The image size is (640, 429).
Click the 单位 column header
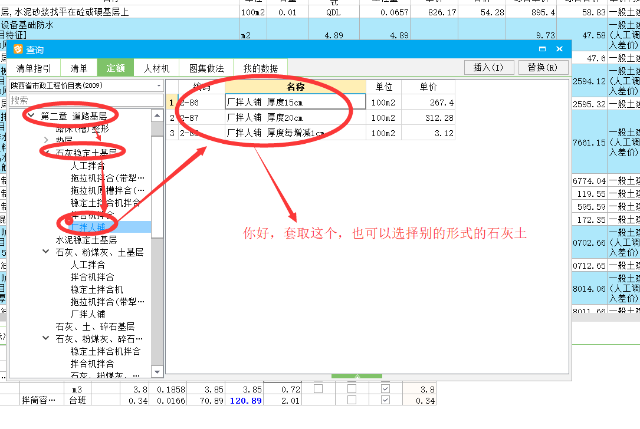(x=383, y=87)
